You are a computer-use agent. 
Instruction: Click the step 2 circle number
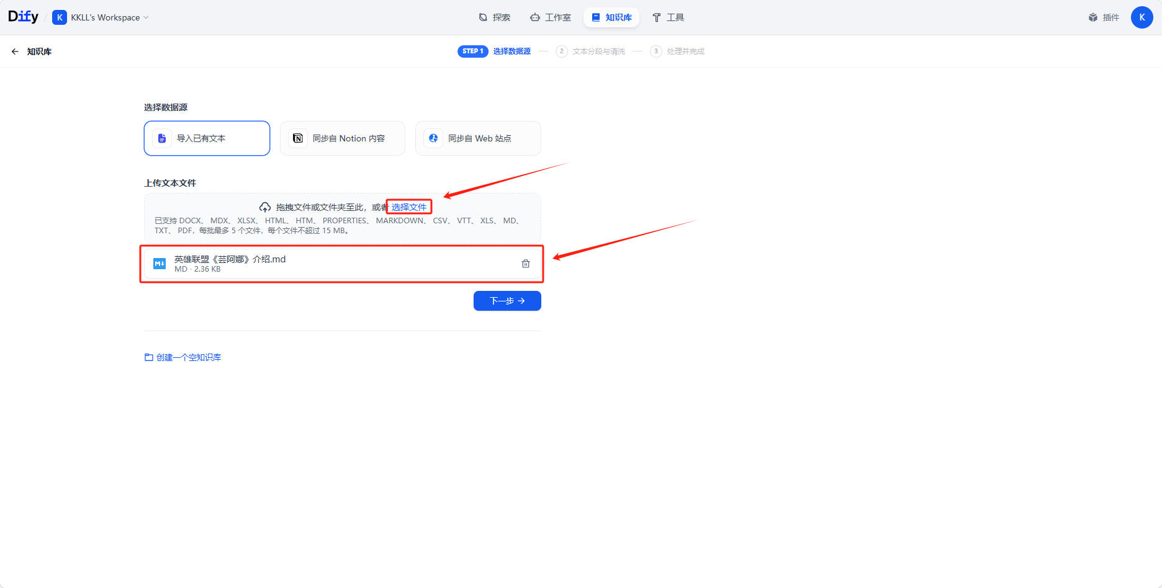pyautogui.click(x=562, y=51)
